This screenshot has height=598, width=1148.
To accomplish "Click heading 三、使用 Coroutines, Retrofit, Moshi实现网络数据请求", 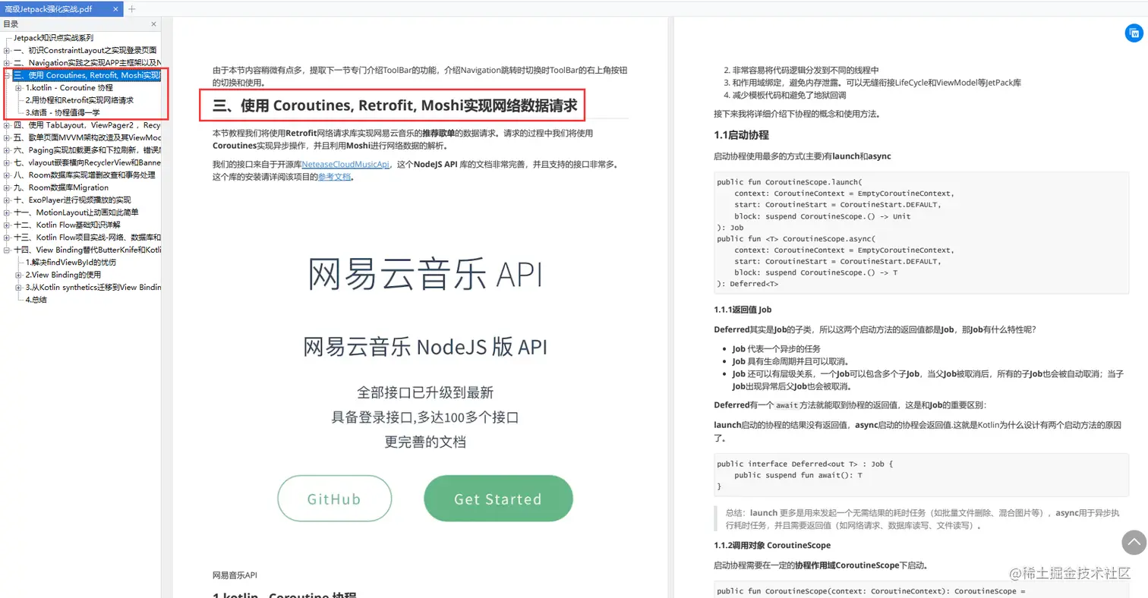I will pyautogui.click(x=395, y=105).
